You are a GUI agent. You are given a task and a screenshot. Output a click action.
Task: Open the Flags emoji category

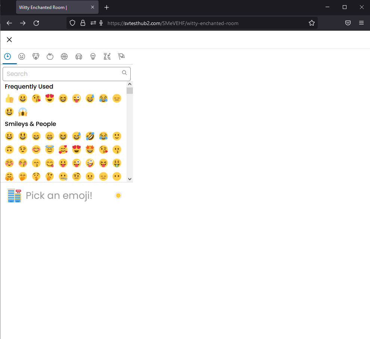click(121, 56)
